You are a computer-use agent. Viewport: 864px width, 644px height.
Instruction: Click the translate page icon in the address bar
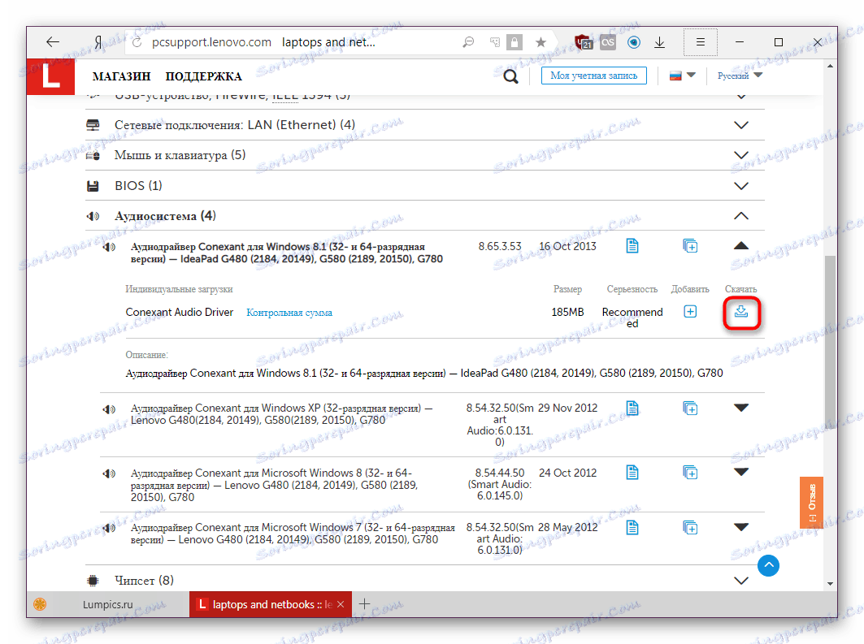click(x=495, y=42)
